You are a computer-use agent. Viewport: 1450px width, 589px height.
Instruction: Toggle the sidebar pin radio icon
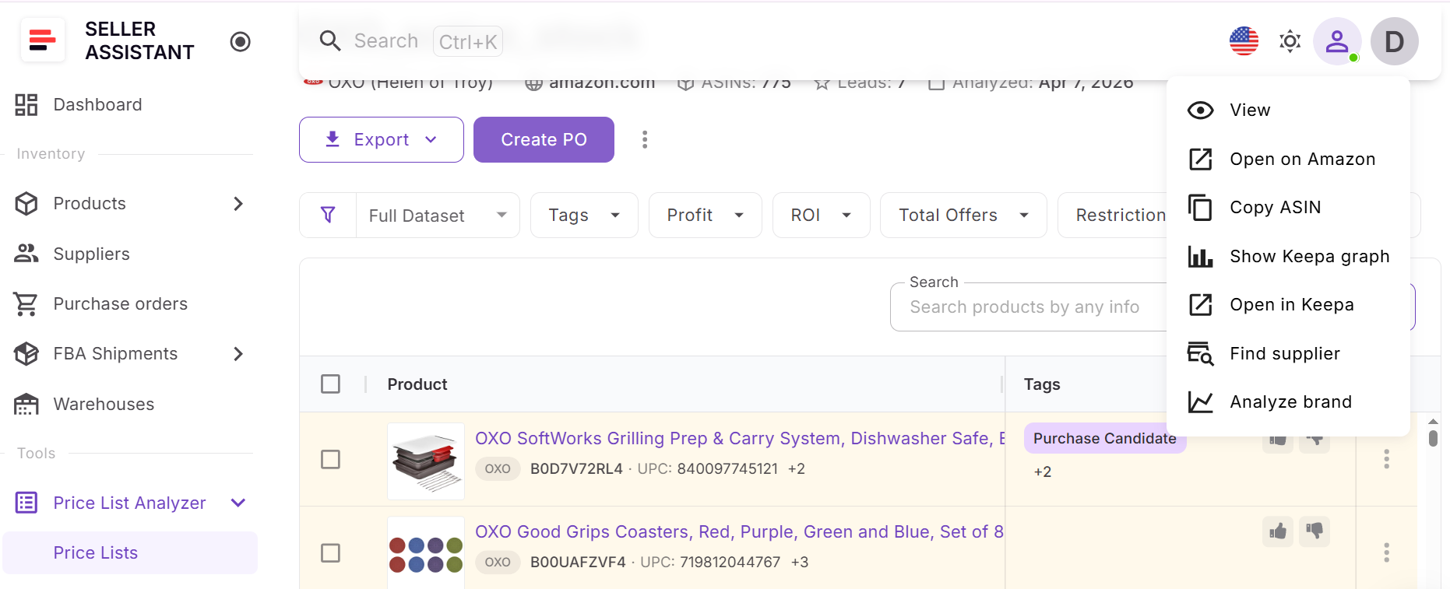[241, 41]
